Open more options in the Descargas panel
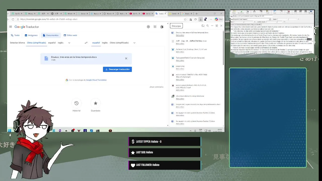 click(212, 26)
